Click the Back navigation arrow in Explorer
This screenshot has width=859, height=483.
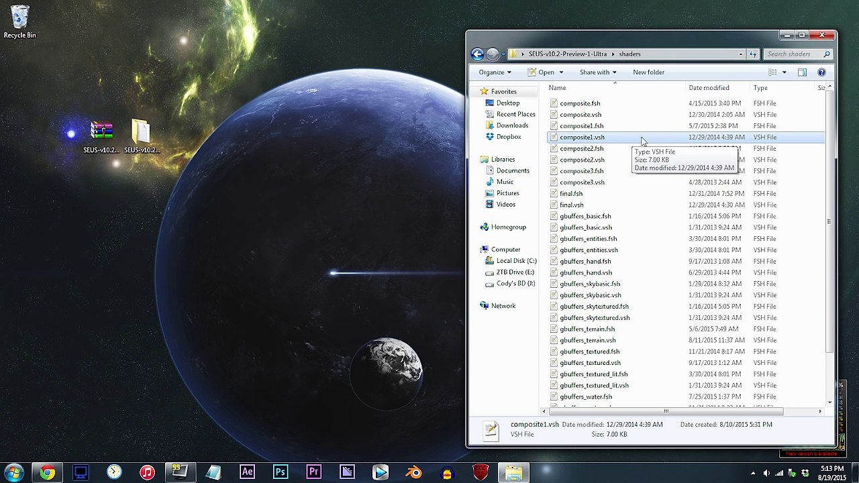coord(477,54)
